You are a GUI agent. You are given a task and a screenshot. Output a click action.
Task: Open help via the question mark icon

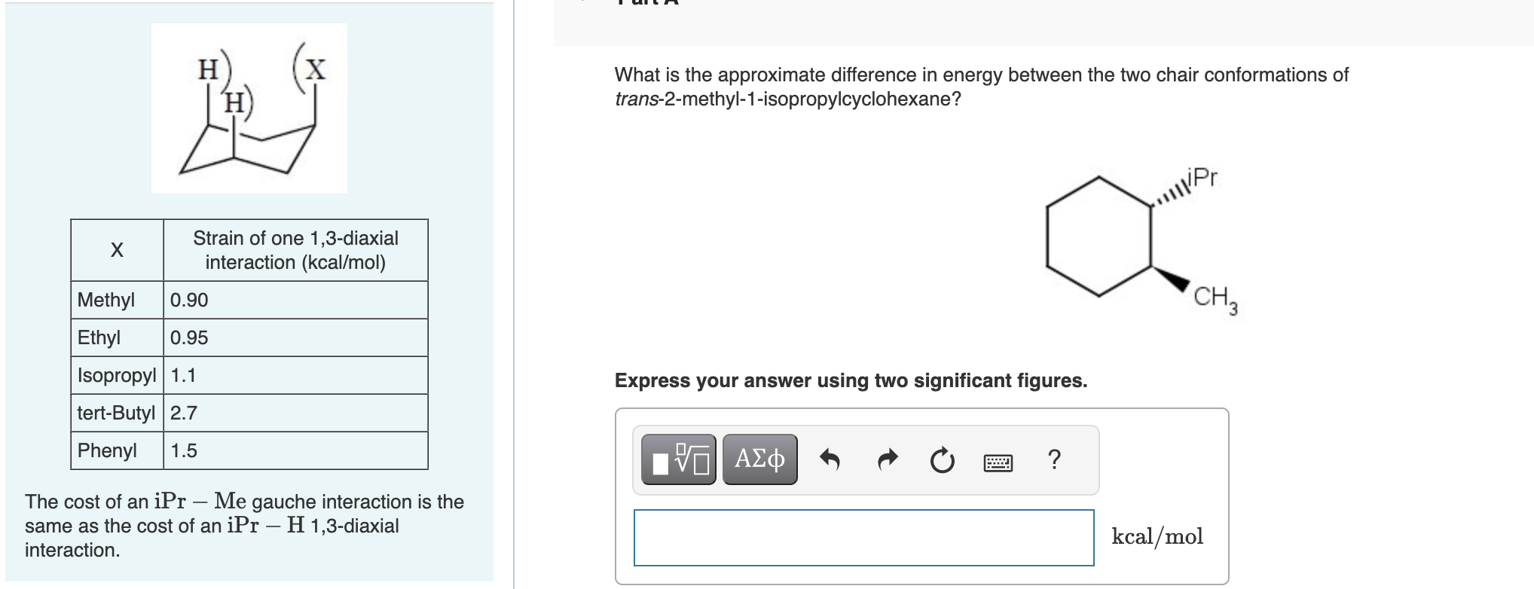click(x=1054, y=459)
